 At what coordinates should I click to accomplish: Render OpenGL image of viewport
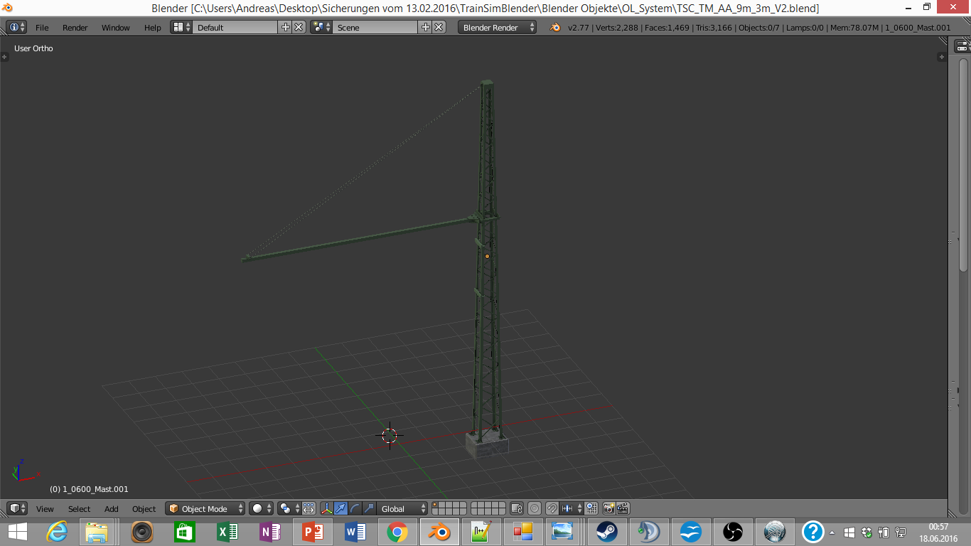pyautogui.click(x=609, y=508)
